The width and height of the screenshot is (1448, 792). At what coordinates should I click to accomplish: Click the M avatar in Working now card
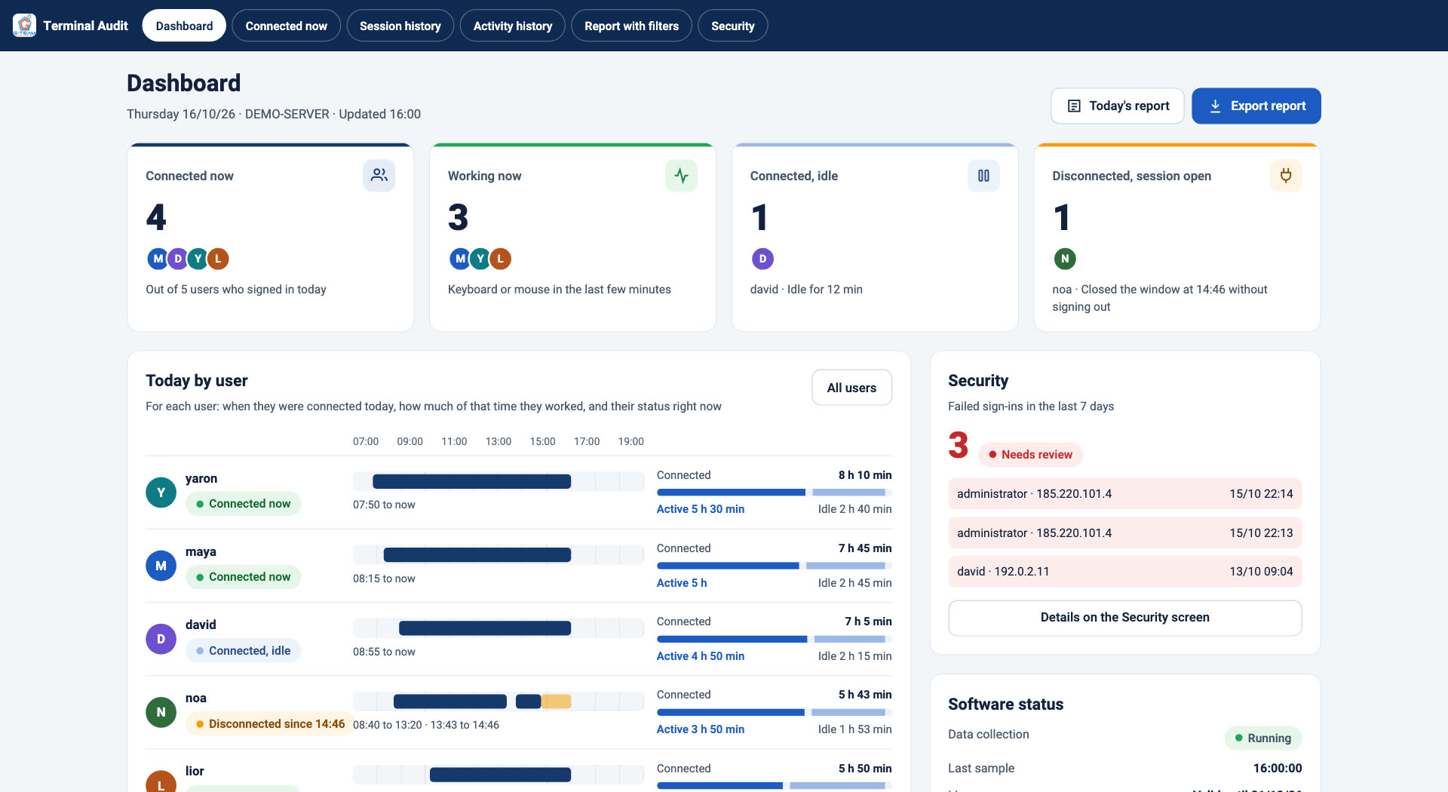[460, 259]
